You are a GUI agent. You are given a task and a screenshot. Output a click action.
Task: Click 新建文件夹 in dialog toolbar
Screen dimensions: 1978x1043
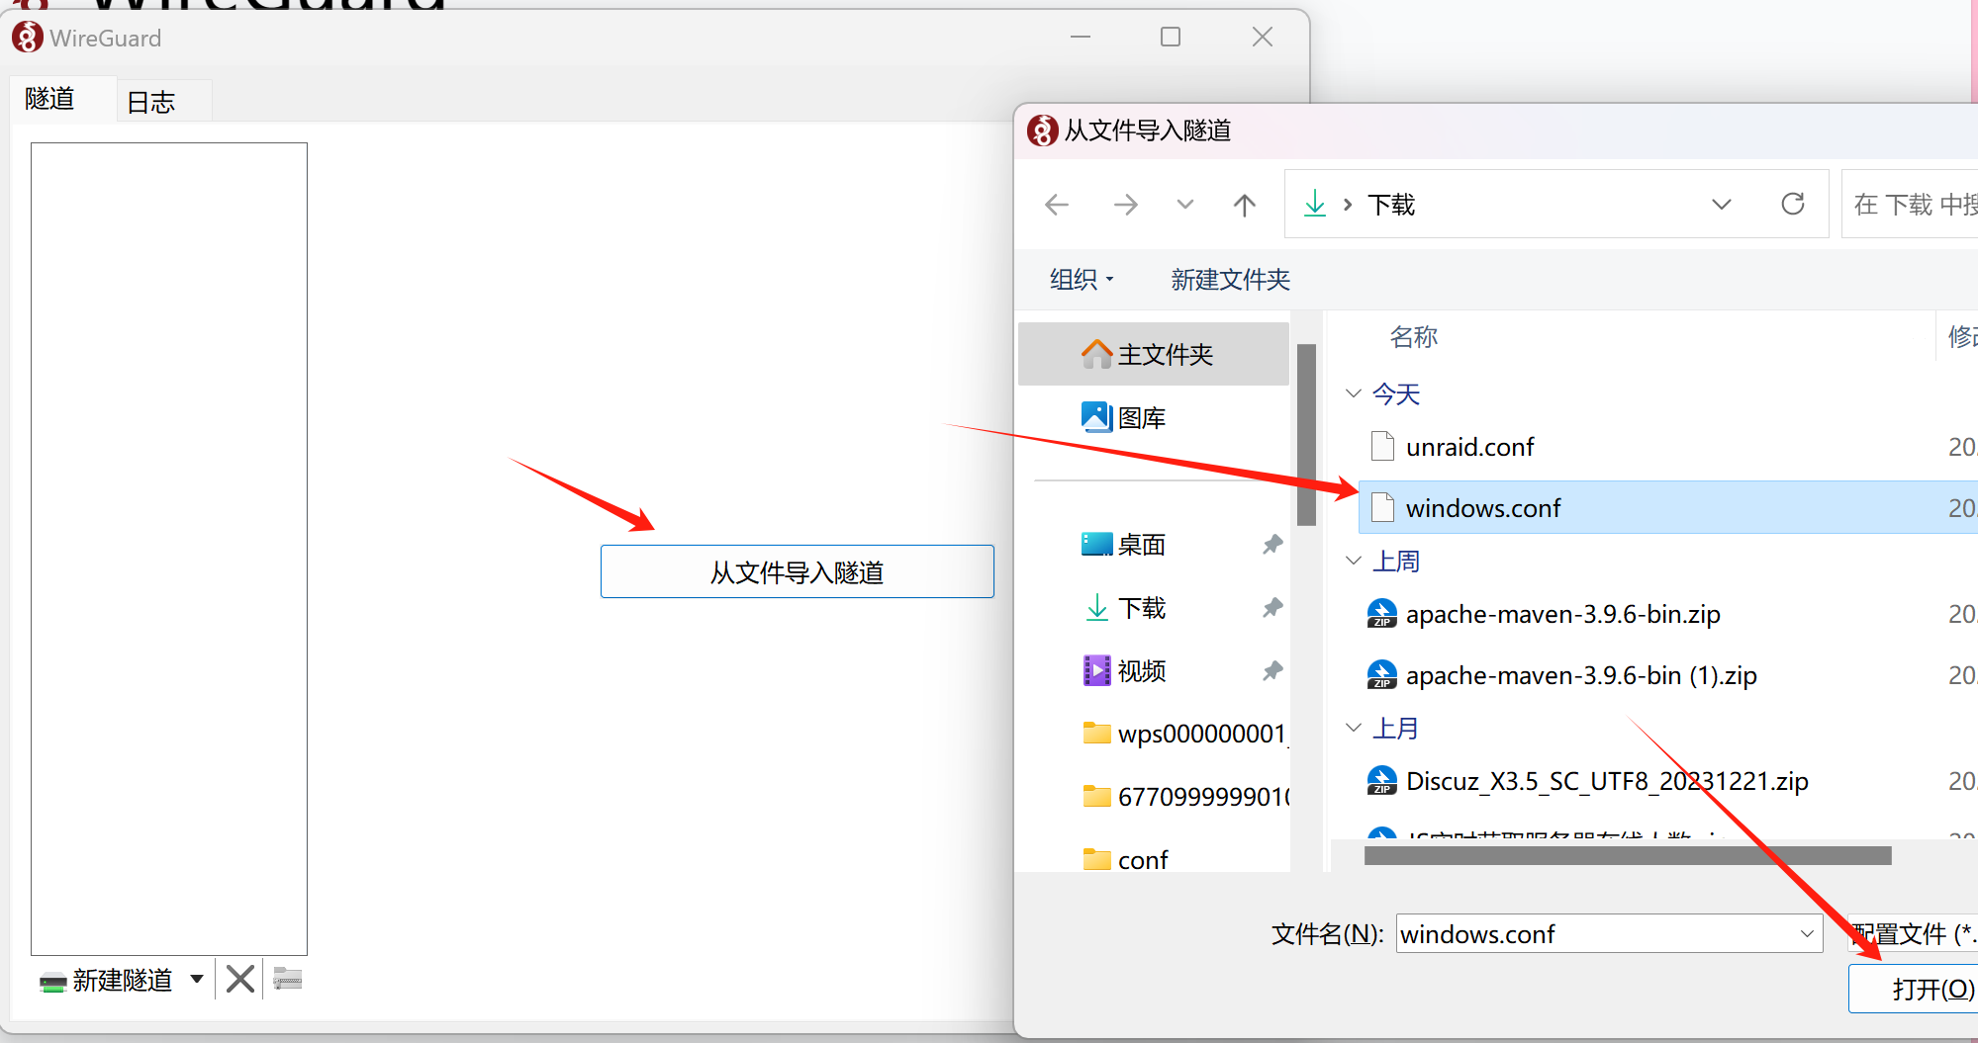(1230, 280)
